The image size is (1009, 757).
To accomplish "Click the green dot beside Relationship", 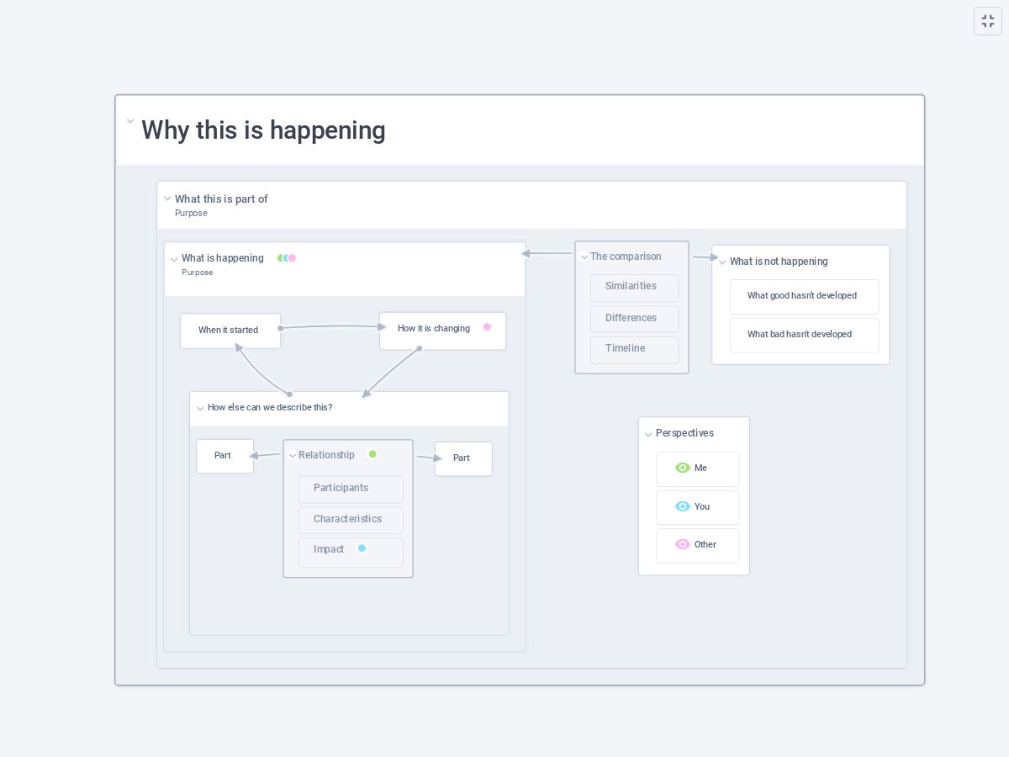I will pyautogui.click(x=372, y=454).
